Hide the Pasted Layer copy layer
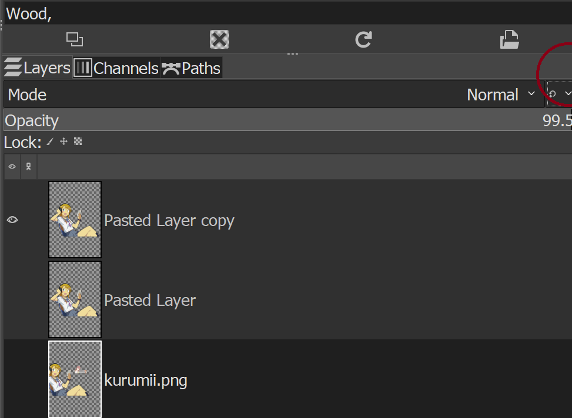The image size is (572, 418). (12, 220)
